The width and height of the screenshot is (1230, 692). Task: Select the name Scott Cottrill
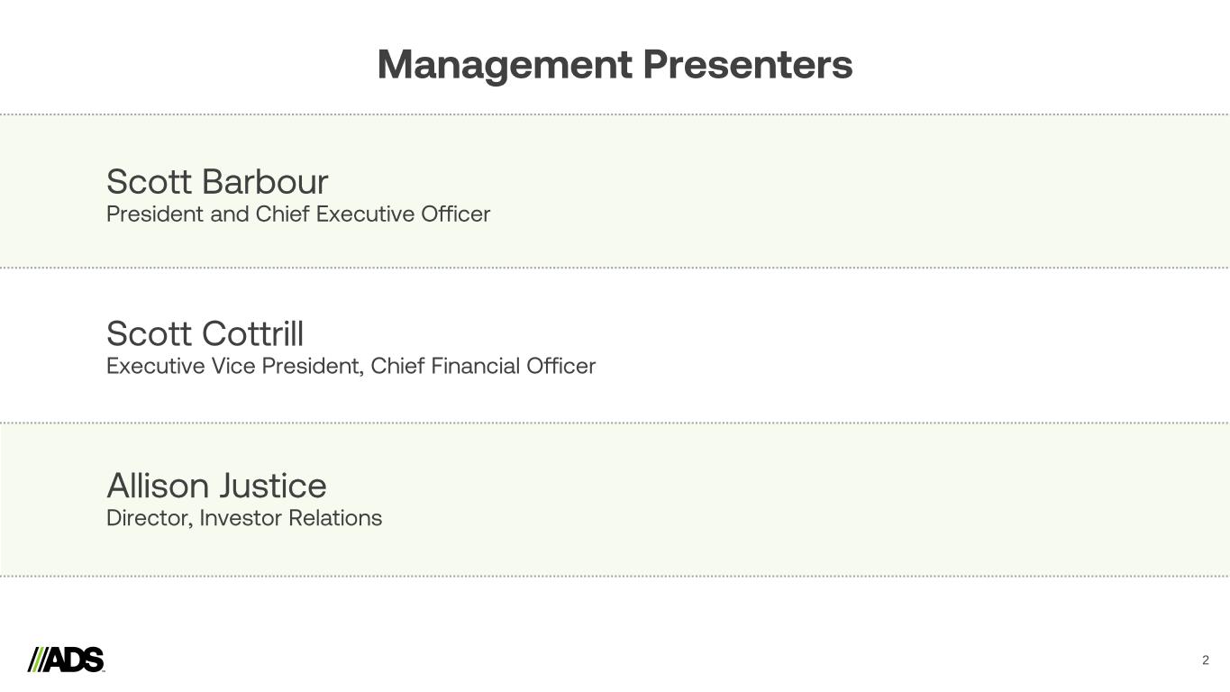(x=205, y=334)
